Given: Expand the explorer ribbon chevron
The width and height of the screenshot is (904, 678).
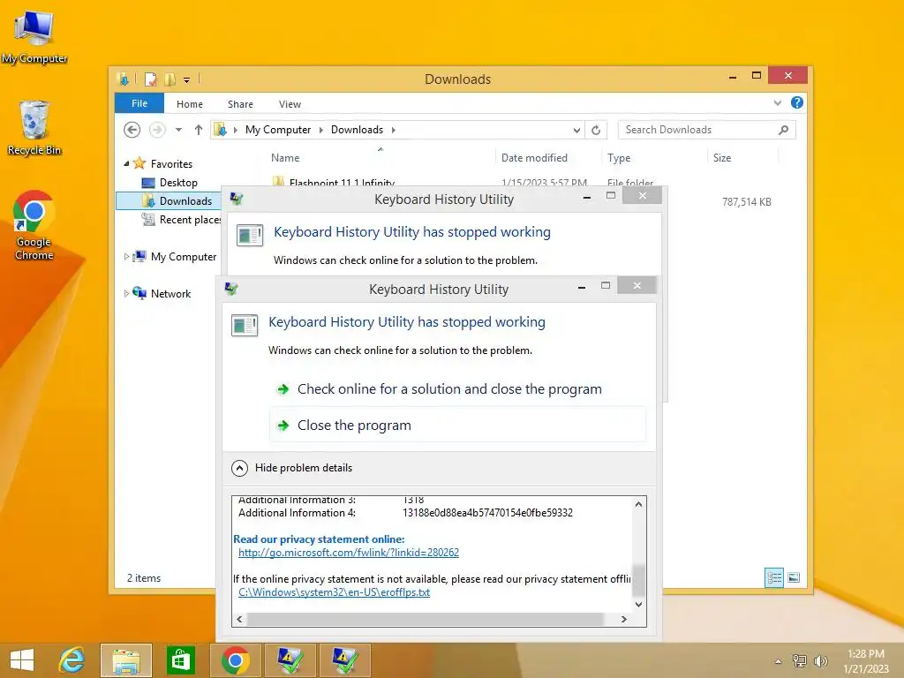Looking at the screenshot, I should pyautogui.click(x=777, y=103).
